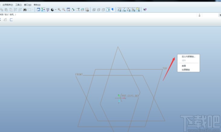Open the 帮助 menu

coord(37,5)
